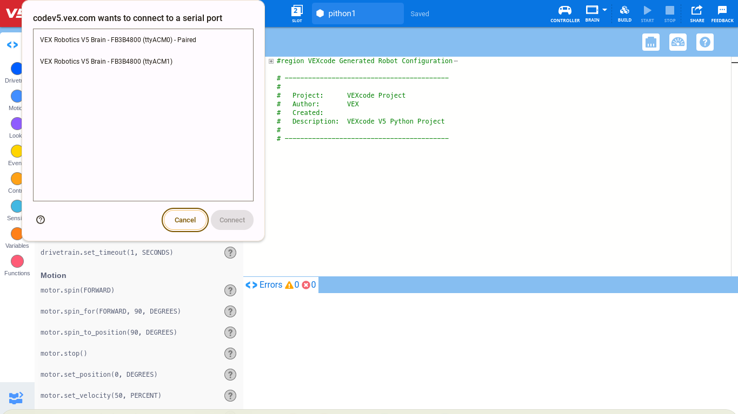Open the device dashboard gauge icon
Screen dimensions: 738x414
677,42
